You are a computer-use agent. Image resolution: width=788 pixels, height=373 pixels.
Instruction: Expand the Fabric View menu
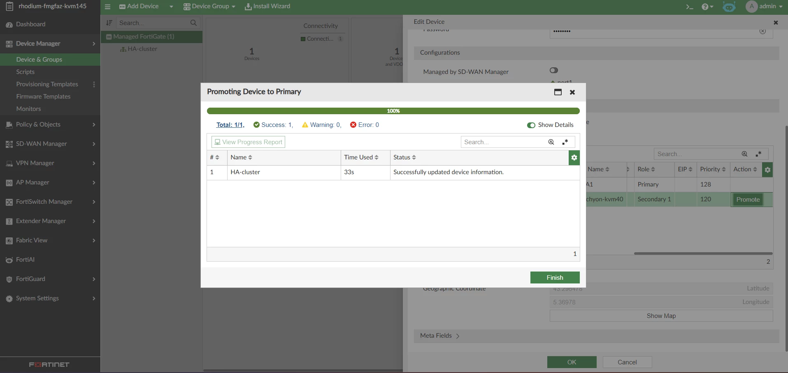pyautogui.click(x=94, y=241)
